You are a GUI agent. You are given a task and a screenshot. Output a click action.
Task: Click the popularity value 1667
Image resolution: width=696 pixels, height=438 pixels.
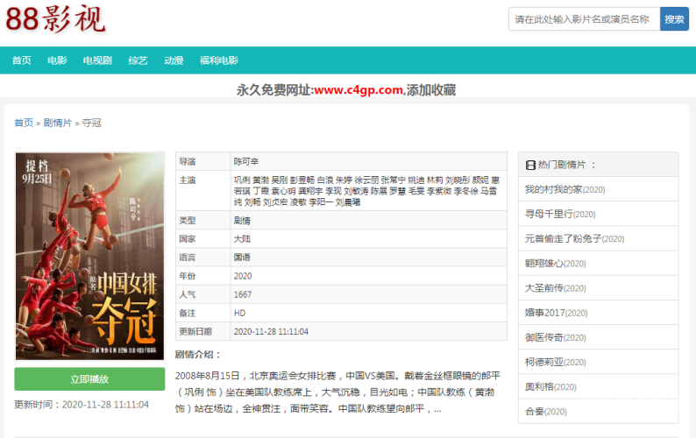point(243,294)
